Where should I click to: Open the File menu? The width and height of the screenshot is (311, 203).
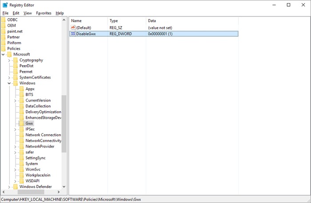tap(5, 13)
